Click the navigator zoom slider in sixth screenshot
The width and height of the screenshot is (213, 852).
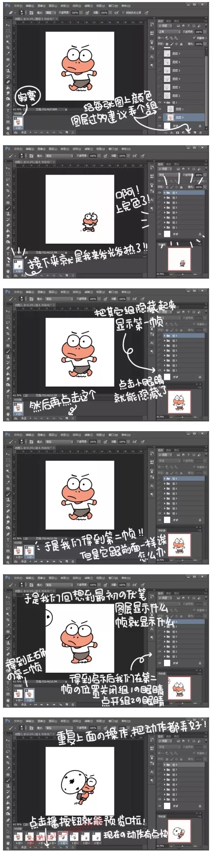[x=182, y=846]
